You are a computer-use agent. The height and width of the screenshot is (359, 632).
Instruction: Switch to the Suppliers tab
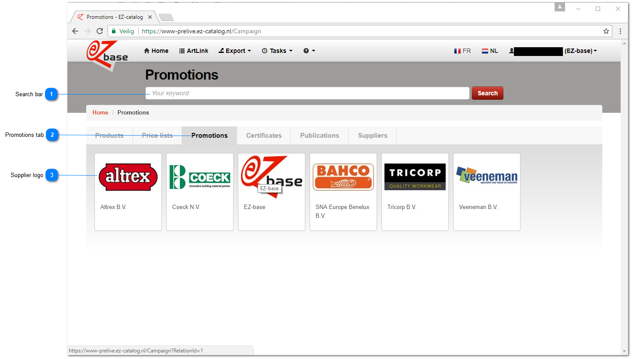[x=373, y=136]
